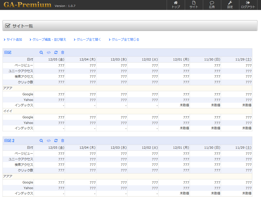Open the 設定 settings menu
This screenshot has height=197, width=261.
point(230,5)
